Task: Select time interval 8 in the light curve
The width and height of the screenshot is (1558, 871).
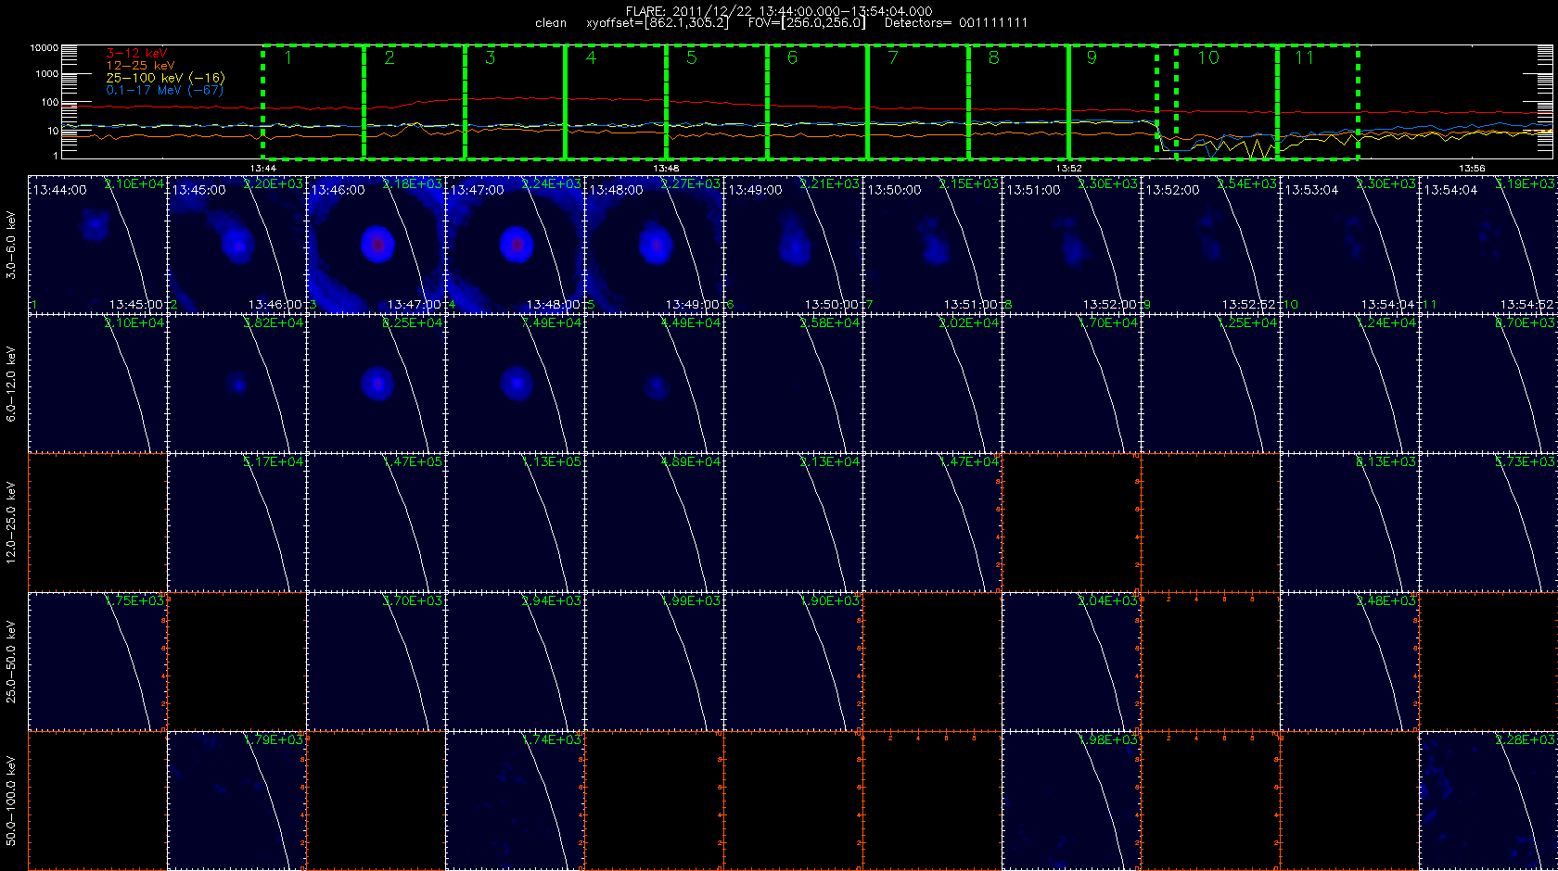Action: tap(1019, 101)
